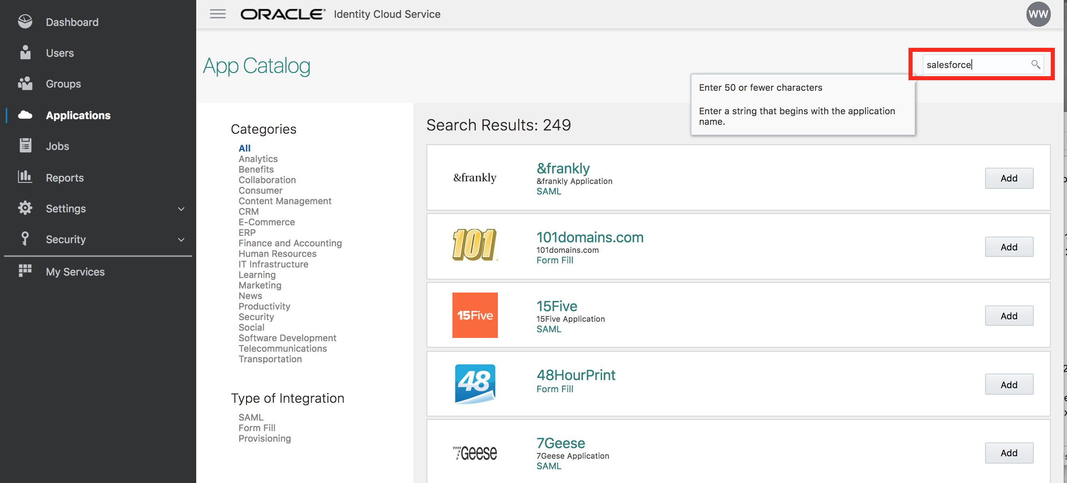The height and width of the screenshot is (483, 1067).
Task: Filter by Transportation category
Action: (270, 359)
